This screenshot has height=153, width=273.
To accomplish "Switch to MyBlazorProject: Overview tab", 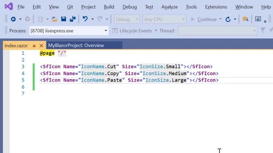I will tap(76, 45).
